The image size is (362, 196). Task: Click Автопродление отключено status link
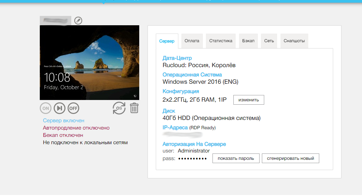pos(76,128)
